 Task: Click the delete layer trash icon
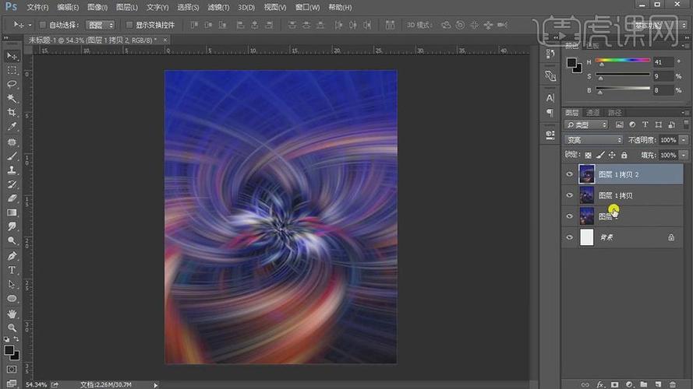coord(673,384)
